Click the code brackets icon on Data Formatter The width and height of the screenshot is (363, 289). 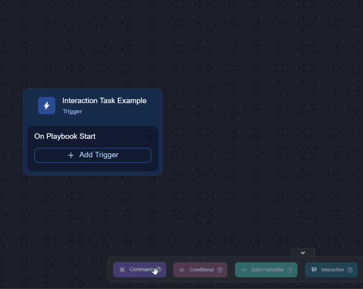tap(244, 269)
